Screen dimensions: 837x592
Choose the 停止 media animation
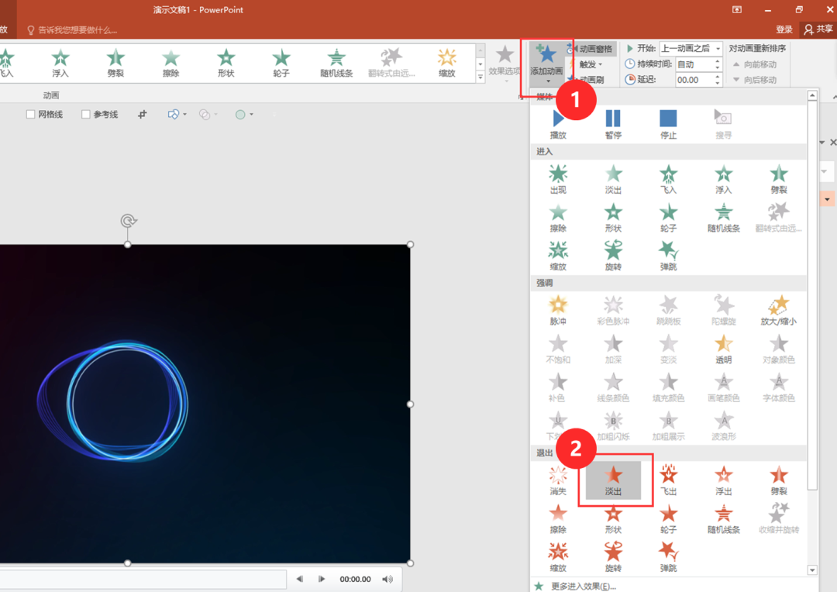[668, 124]
